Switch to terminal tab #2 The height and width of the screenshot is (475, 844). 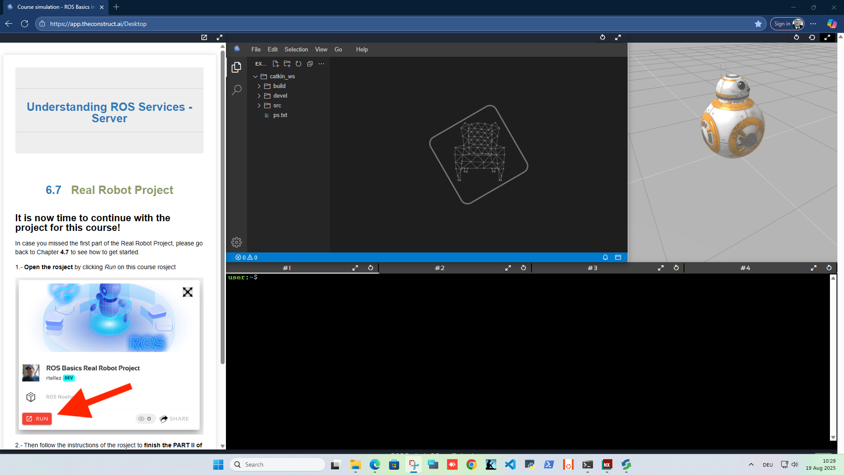440,268
